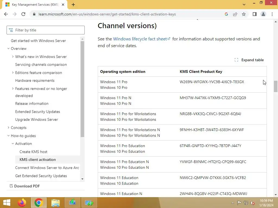Image resolution: width=278 pixels, height=208 pixels.
Task: Open Create KMS host page
Action: 33,152
